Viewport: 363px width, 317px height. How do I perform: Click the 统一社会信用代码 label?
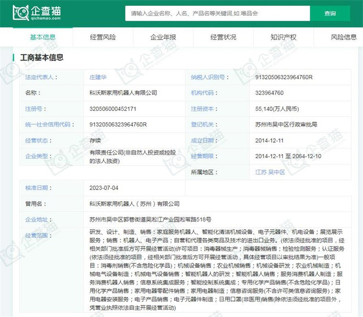point(48,125)
